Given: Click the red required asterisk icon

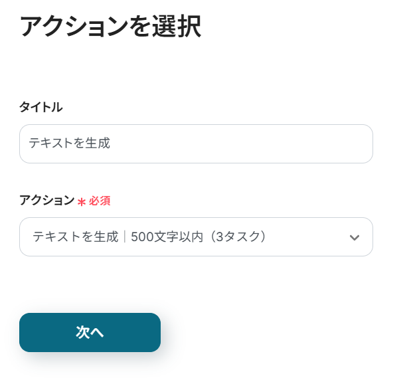Looking at the screenshot, I should click(82, 201).
